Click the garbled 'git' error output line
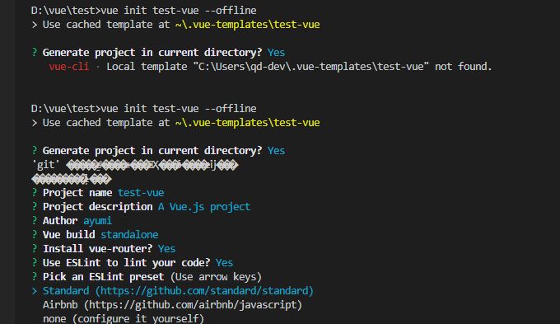The width and height of the screenshot is (560, 324). 135,165
